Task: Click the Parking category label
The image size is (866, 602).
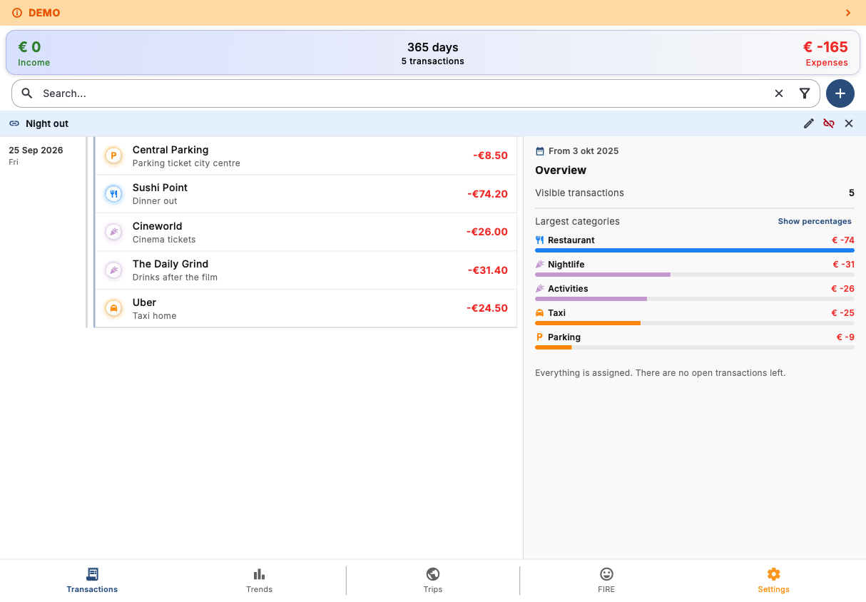Action: [564, 337]
